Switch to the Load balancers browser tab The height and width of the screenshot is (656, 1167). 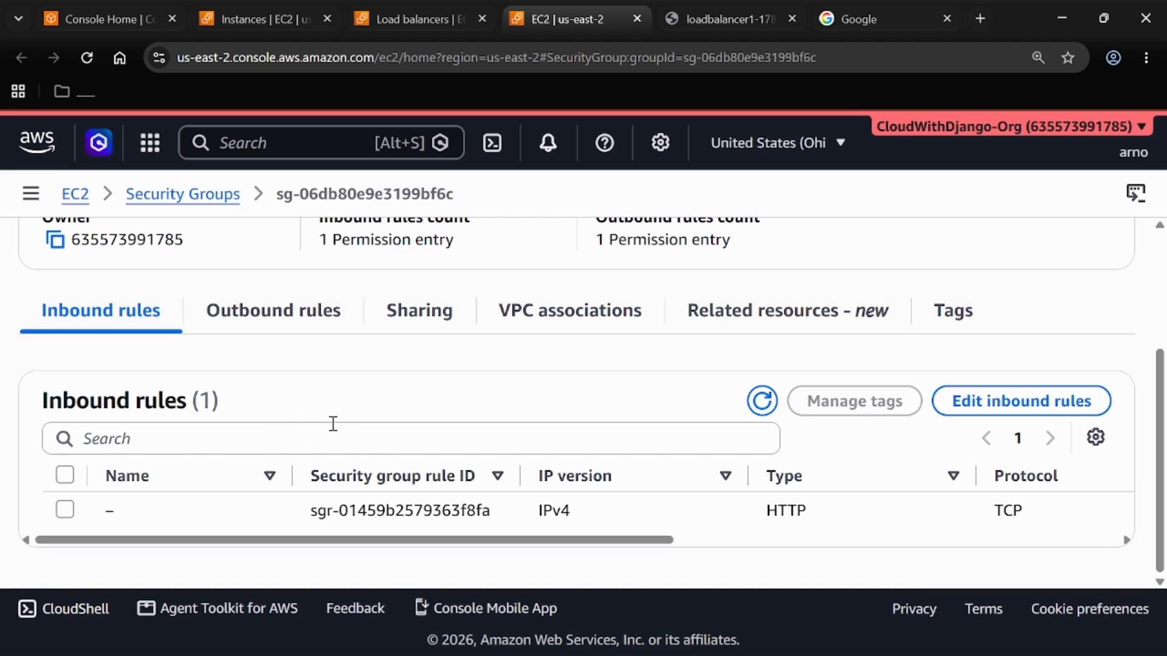(420, 19)
